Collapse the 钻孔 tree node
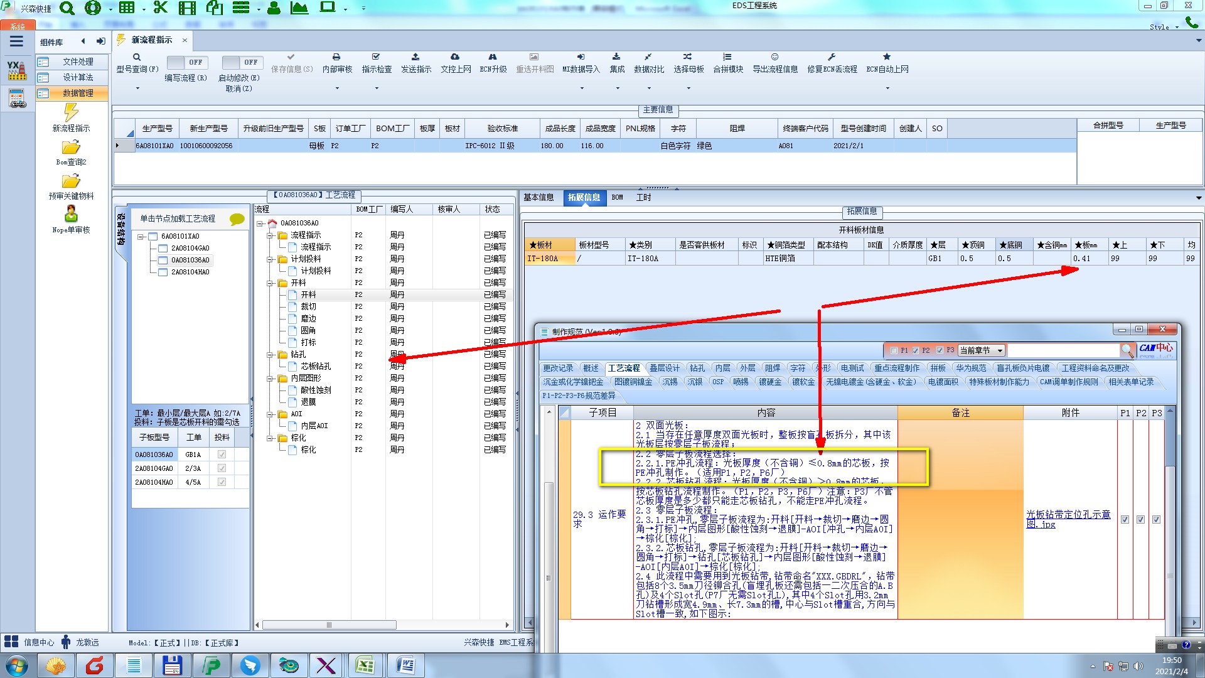Viewport: 1205px width, 678px height. [270, 355]
